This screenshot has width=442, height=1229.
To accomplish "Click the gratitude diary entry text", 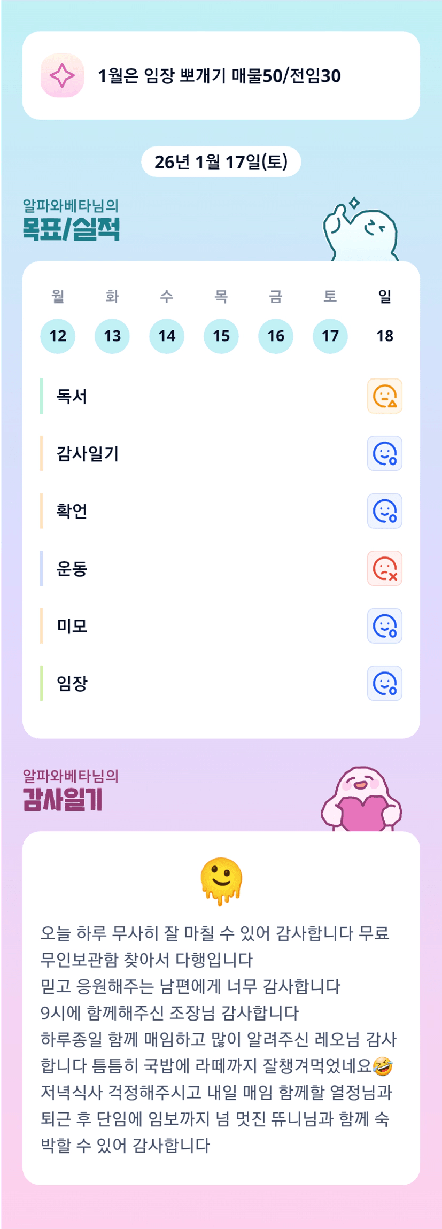I will [219, 1039].
